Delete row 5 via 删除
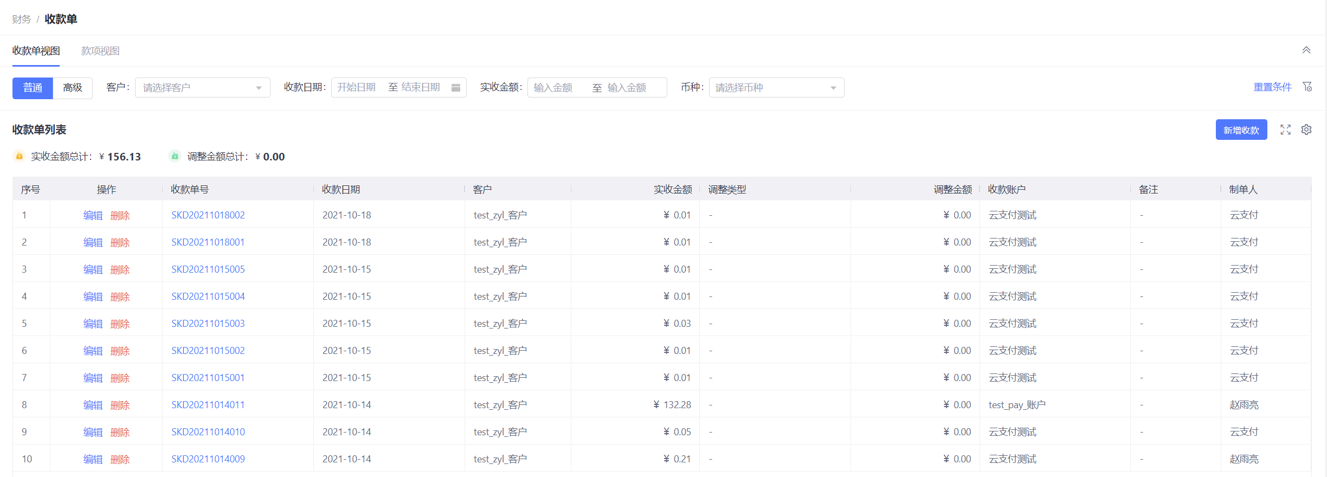This screenshot has height=477, width=1327. click(120, 324)
